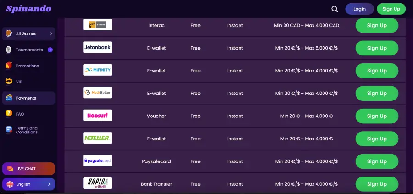The height and width of the screenshot is (194, 413).
Task: Click the search magnifier icon
Action: point(335,9)
